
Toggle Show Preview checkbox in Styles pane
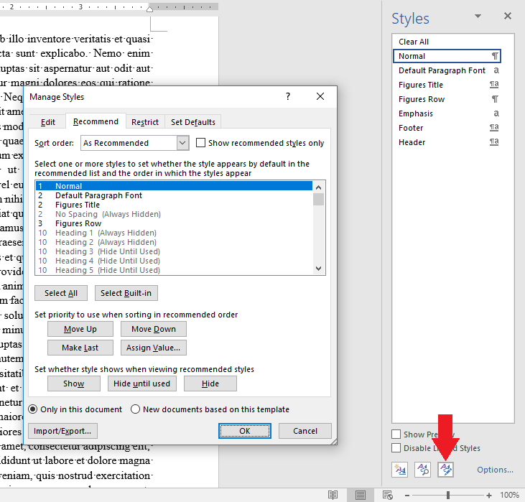pos(396,434)
